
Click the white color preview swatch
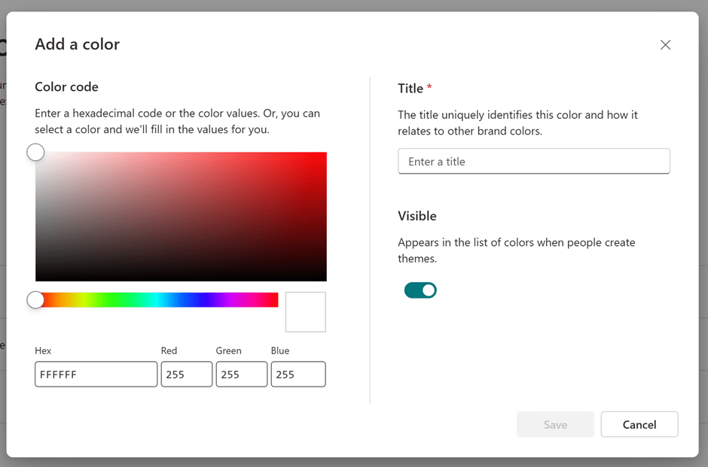[305, 311]
